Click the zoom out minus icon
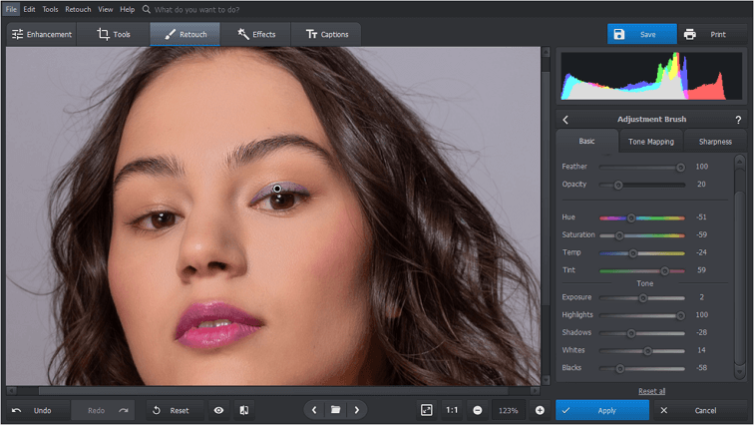754x425 pixels. (x=478, y=410)
